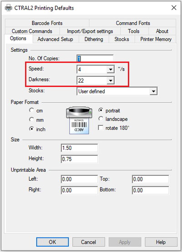The width and height of the screenshot is (182, 252).
Task: Open the Darkness dropdown
Action: 111,80
